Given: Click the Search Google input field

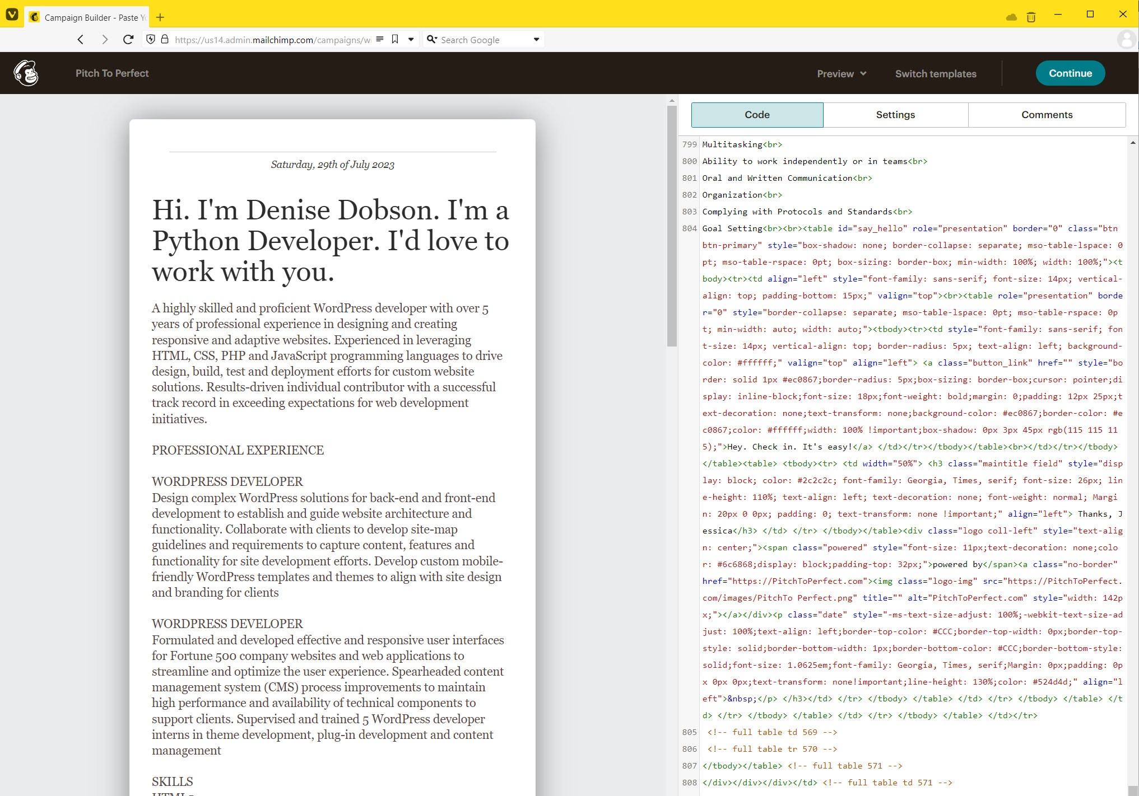Looking at the screenshot, I should tap(482, 40).
